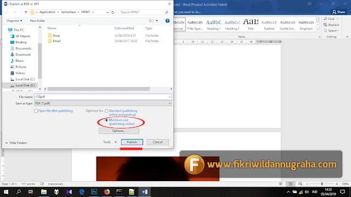The height and width of the screenshot is (197, 351).
Task: Apply the Title style
Action: [x=251, y=25]
